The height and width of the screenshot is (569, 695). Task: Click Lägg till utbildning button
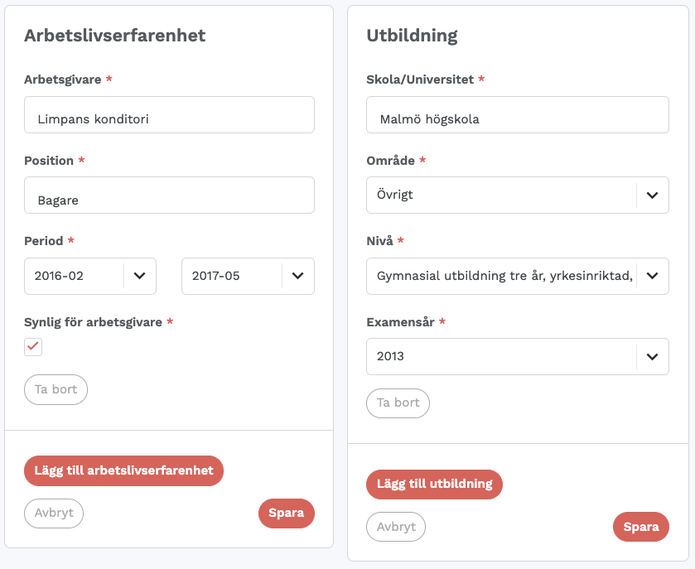point(434,484)
